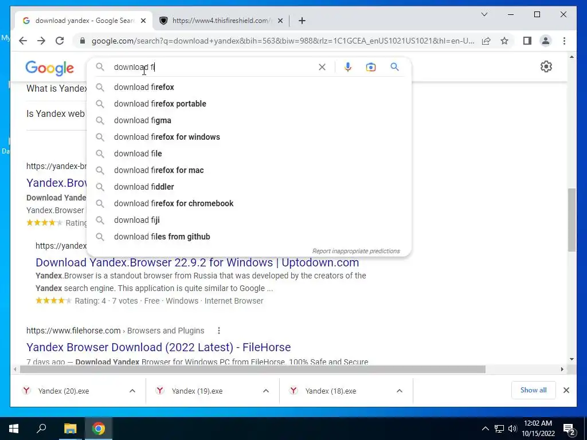This screenshot has width=587, height=440.
Task: Clear the Google search box text
Action: click(x=322, y=67)
